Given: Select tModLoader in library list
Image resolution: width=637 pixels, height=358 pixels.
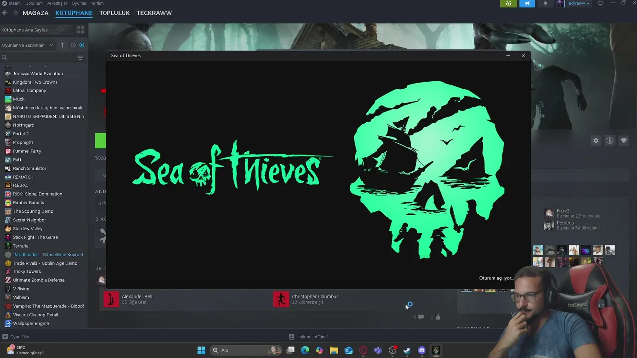Looking at the screenshot, I should 44,255.
